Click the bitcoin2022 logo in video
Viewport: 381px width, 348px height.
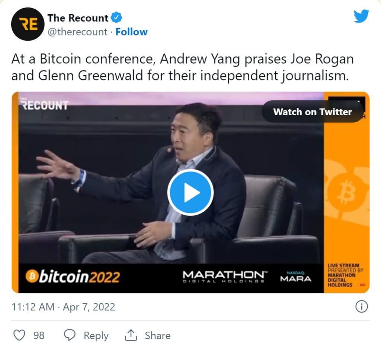tap(73, 277)
